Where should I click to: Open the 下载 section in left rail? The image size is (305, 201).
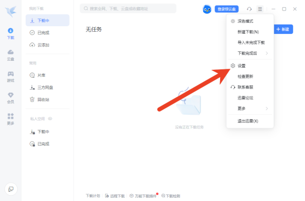[x=10, y=33]
